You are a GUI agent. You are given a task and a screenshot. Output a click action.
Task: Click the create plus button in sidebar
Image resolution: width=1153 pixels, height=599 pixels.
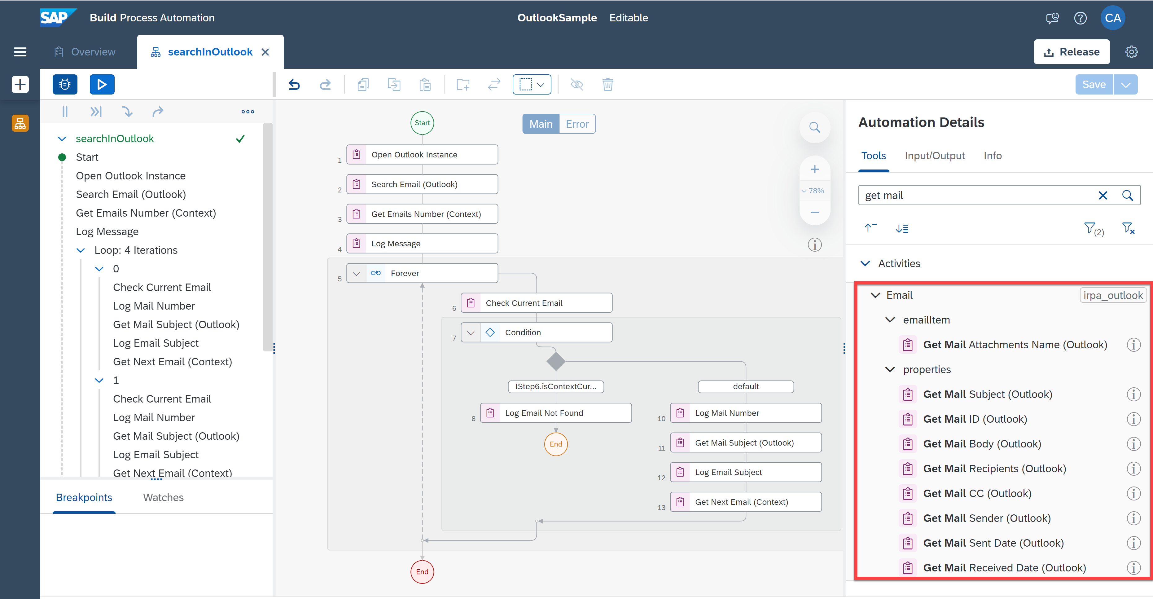[x=20, y=84]
